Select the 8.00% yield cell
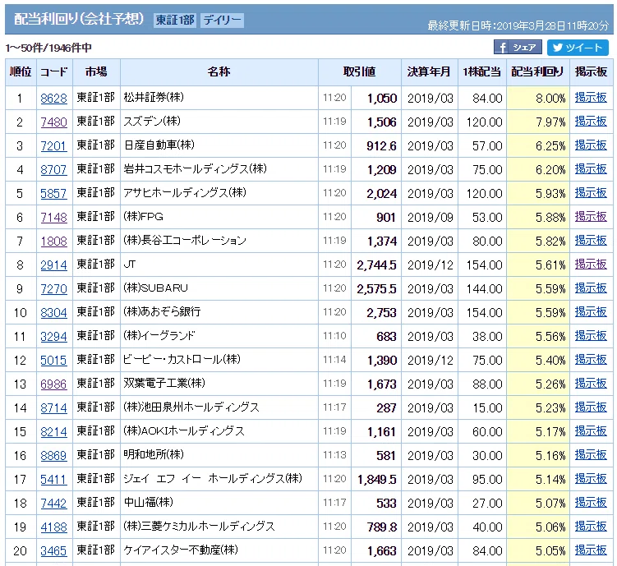 [538, 98]
